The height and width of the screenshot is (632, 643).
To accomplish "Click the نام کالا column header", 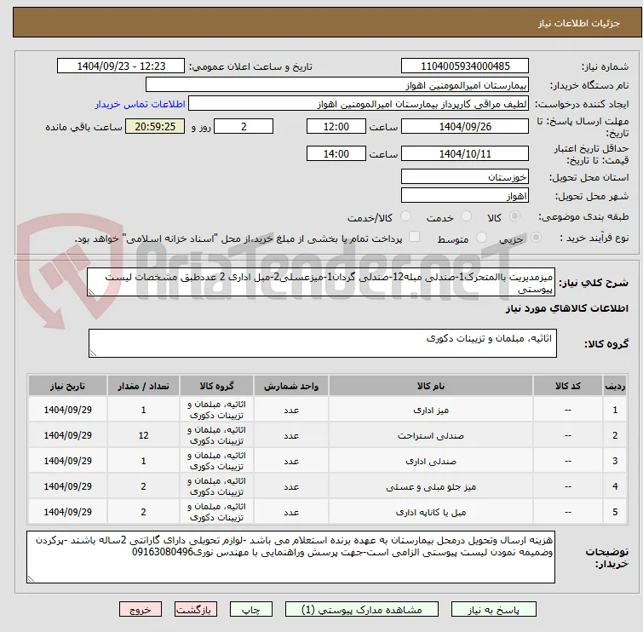I will [x=431, y=386].
